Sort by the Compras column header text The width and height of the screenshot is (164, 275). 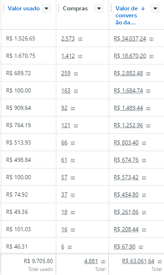click(75, 8)
